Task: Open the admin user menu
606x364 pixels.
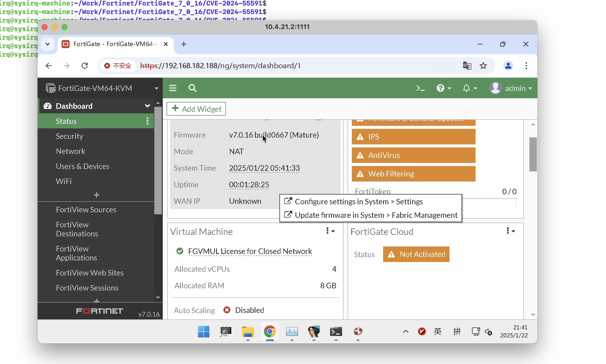Action: click(x=511, y=88)
